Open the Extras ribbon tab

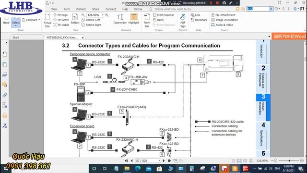pos(138,9)
